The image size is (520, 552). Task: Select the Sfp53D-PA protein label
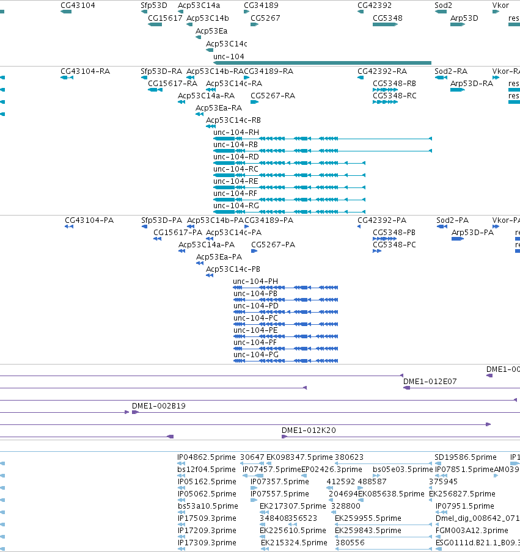click(x=161, y=220)
